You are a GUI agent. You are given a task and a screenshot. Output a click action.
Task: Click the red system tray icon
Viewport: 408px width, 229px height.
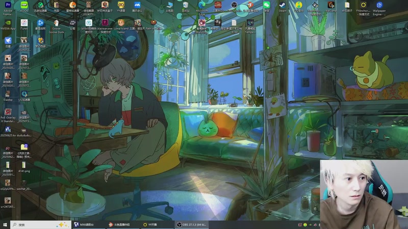point(300,224)
